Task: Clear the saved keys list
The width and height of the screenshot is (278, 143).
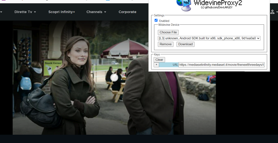Action: [x=159, y=60]
